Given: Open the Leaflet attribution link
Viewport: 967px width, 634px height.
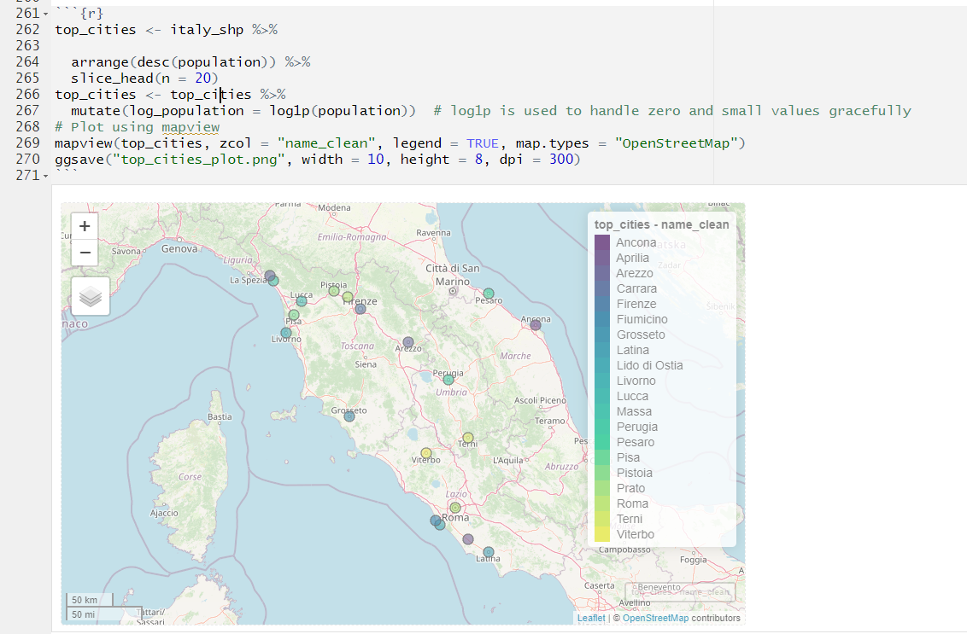Looking at the screenshot, I should [x=590, y=618].
